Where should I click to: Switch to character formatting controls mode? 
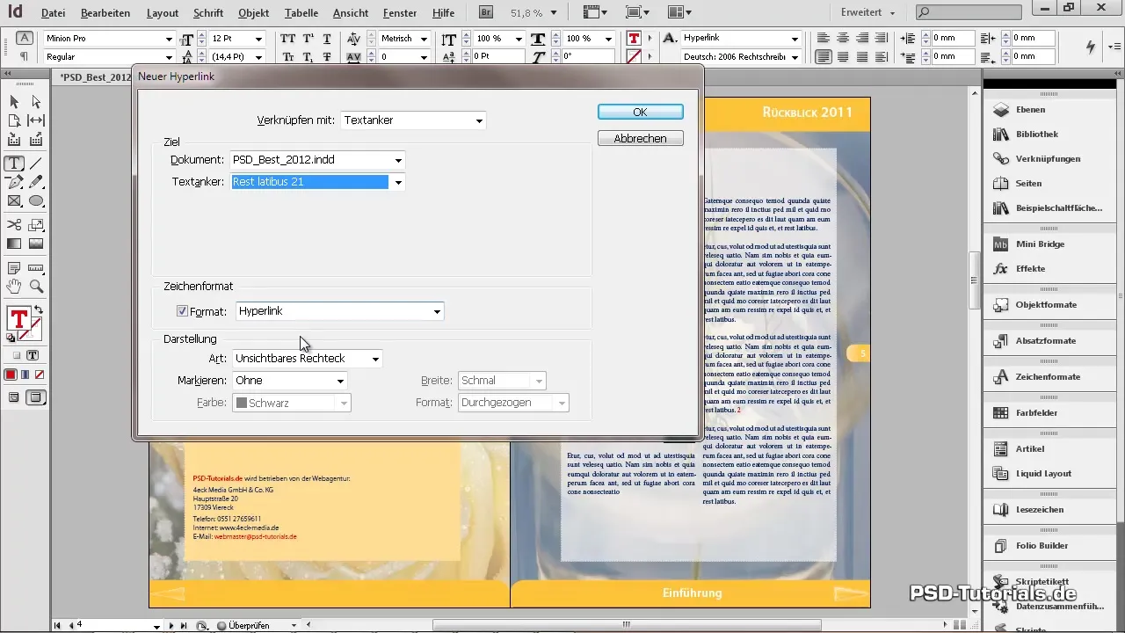[x=25, y=38]
